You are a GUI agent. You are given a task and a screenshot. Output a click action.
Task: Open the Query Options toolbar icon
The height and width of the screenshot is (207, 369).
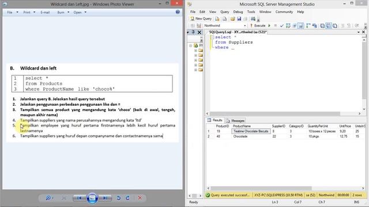point(295,25)
